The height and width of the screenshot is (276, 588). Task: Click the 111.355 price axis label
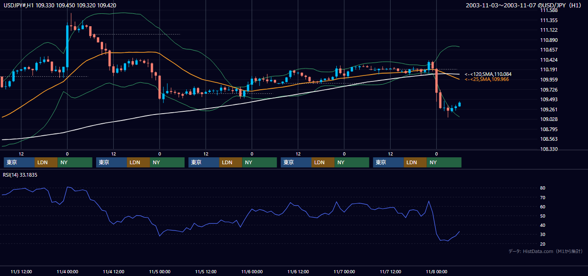548,20
